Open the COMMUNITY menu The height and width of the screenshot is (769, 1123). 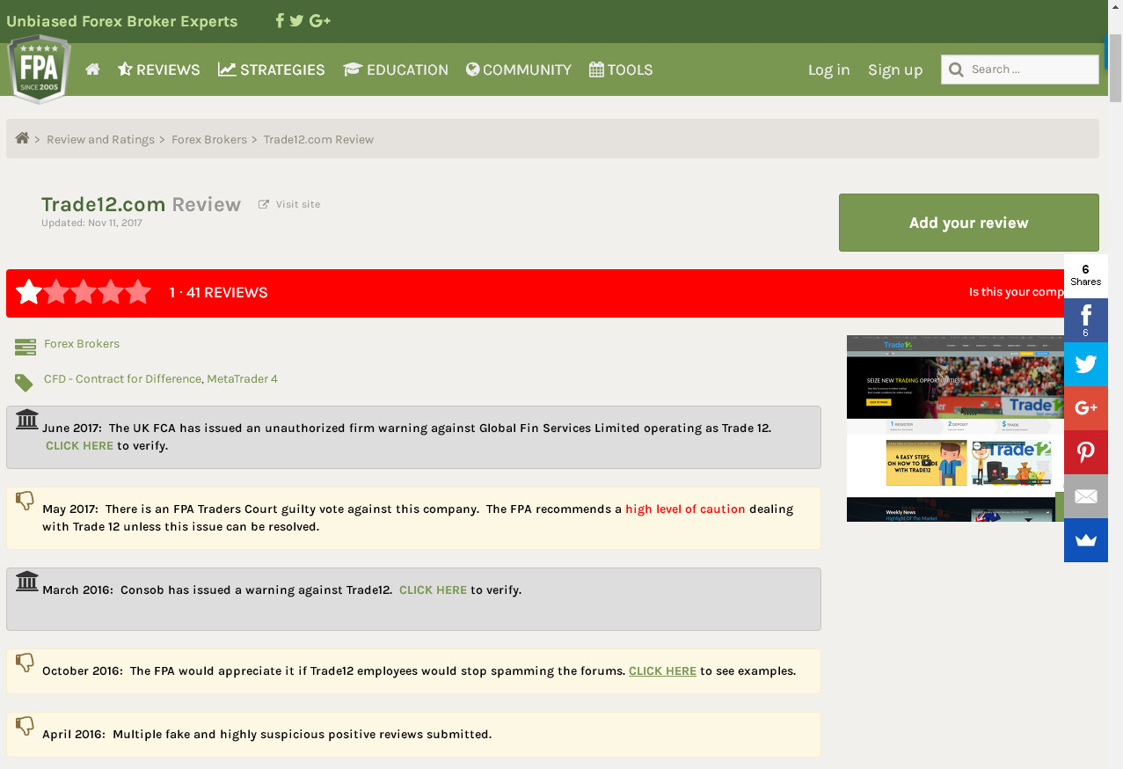(519, 70)
